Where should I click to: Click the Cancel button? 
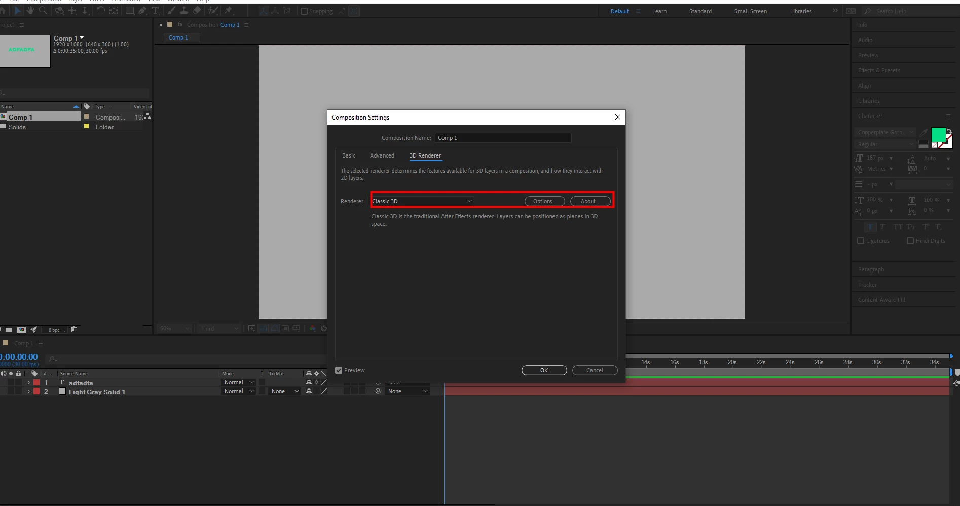595,370
